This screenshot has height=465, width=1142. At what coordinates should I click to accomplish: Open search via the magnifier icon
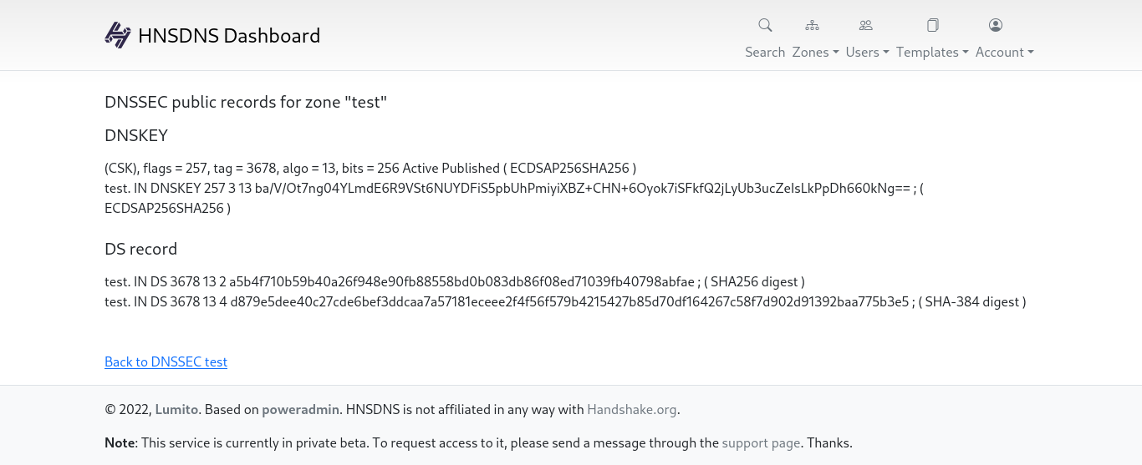[765, 25]
